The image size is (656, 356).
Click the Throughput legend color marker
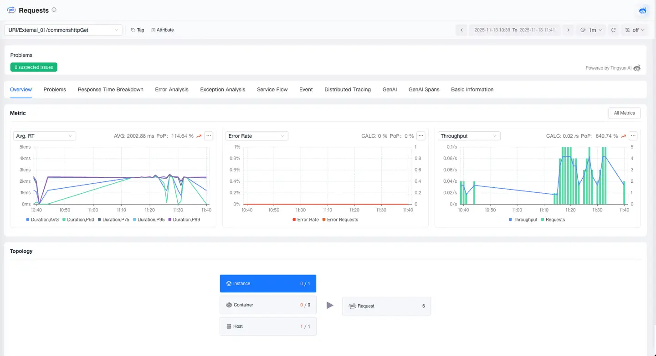510,220
